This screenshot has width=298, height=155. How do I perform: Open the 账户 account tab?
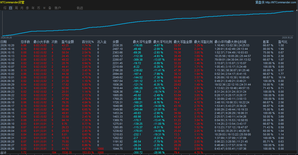point(58,8)
